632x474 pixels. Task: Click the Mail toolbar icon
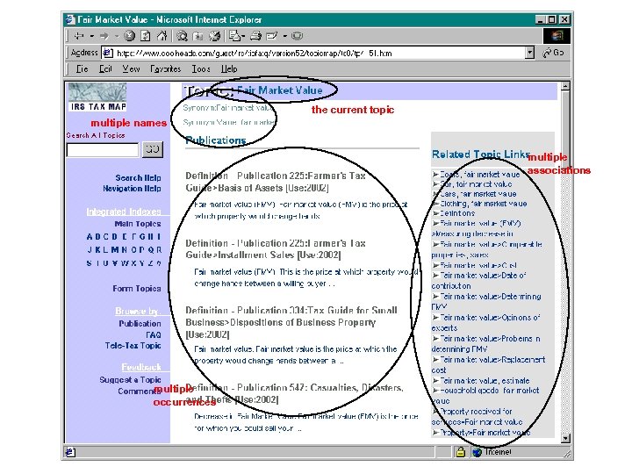pos(234,36)
